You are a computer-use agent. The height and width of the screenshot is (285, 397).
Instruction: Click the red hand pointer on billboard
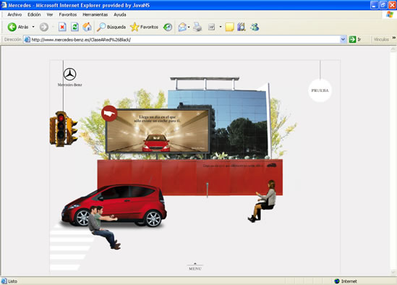(109, 114)
